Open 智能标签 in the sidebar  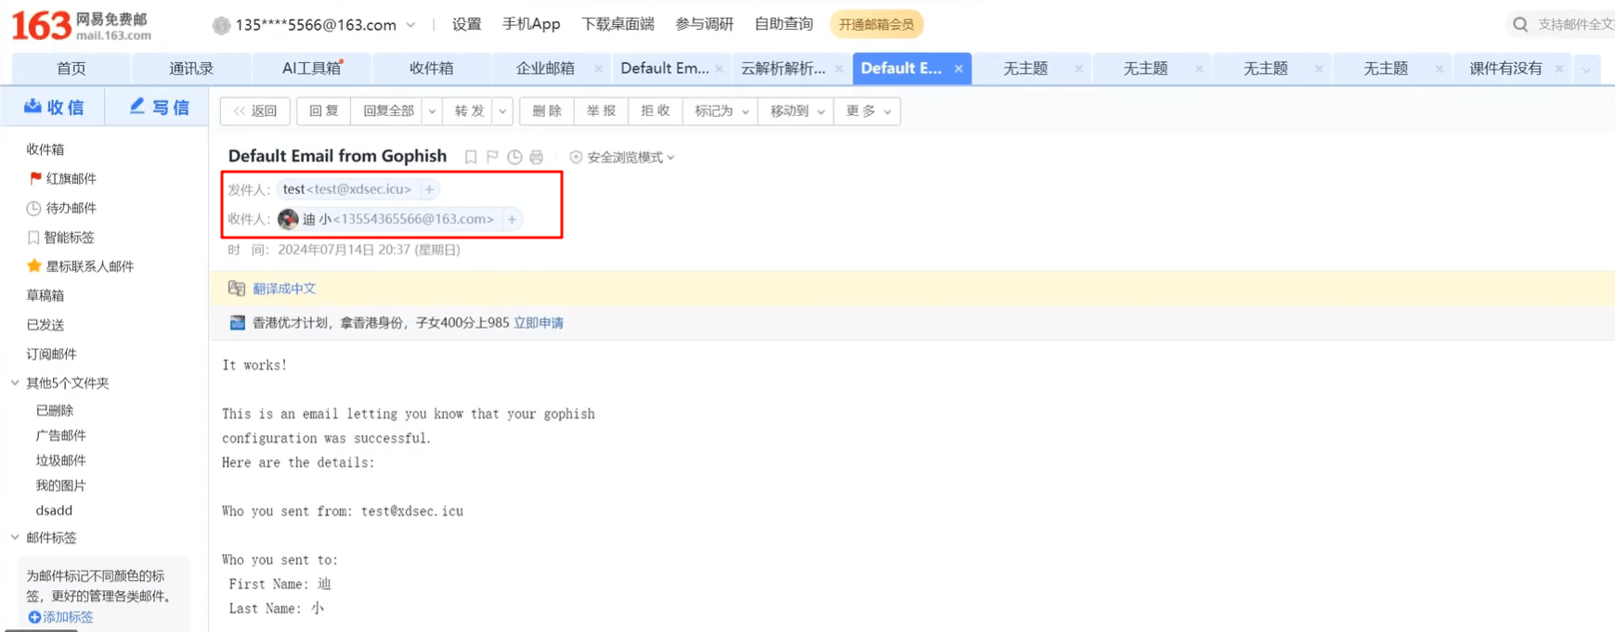point(60,238)
